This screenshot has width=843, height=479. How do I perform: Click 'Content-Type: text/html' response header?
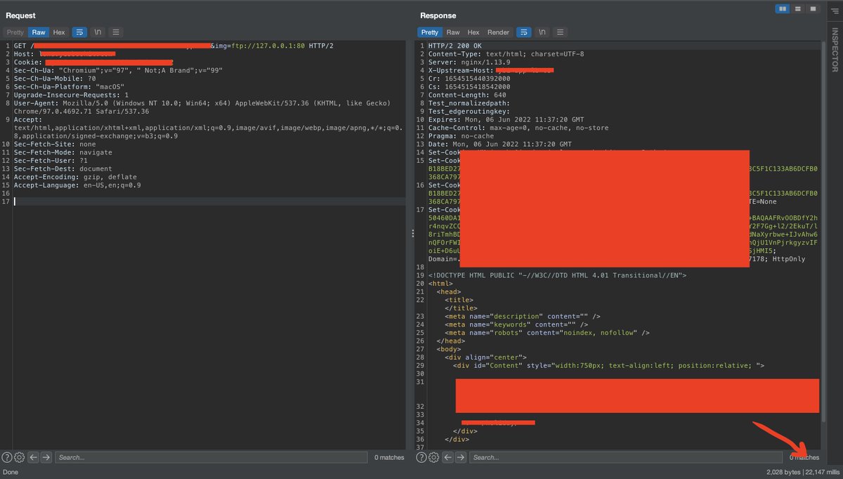tap(506, 53)
